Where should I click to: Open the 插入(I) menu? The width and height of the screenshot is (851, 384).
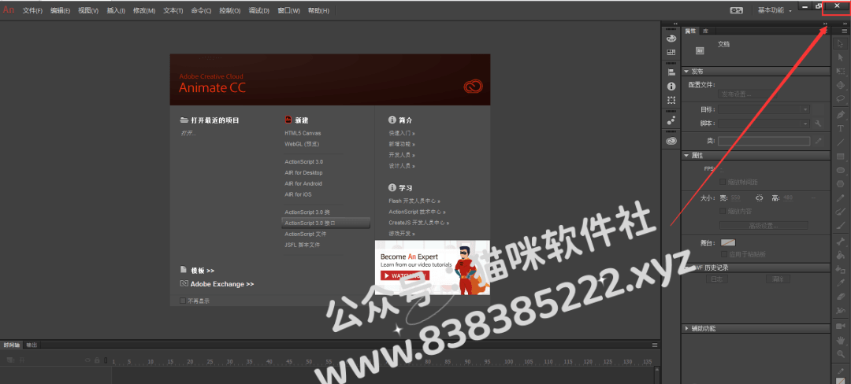116,11
